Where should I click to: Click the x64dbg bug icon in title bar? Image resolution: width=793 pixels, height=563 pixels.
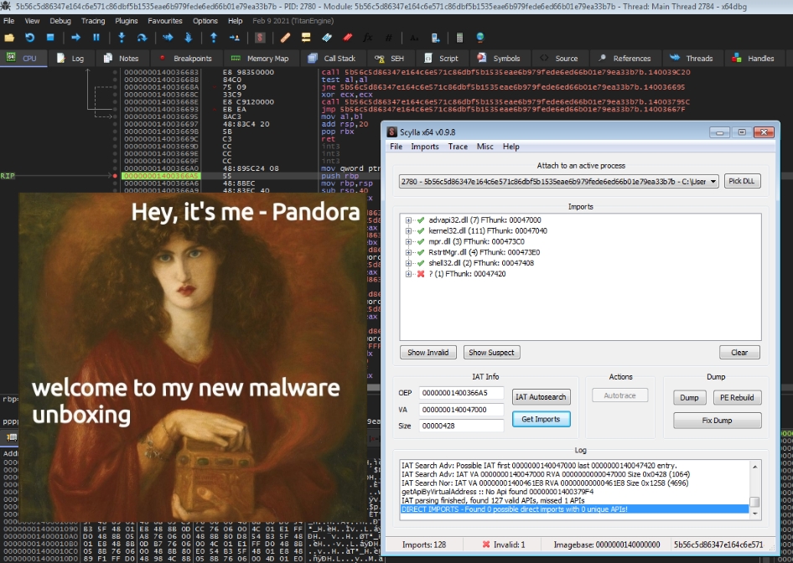(6, 7)
